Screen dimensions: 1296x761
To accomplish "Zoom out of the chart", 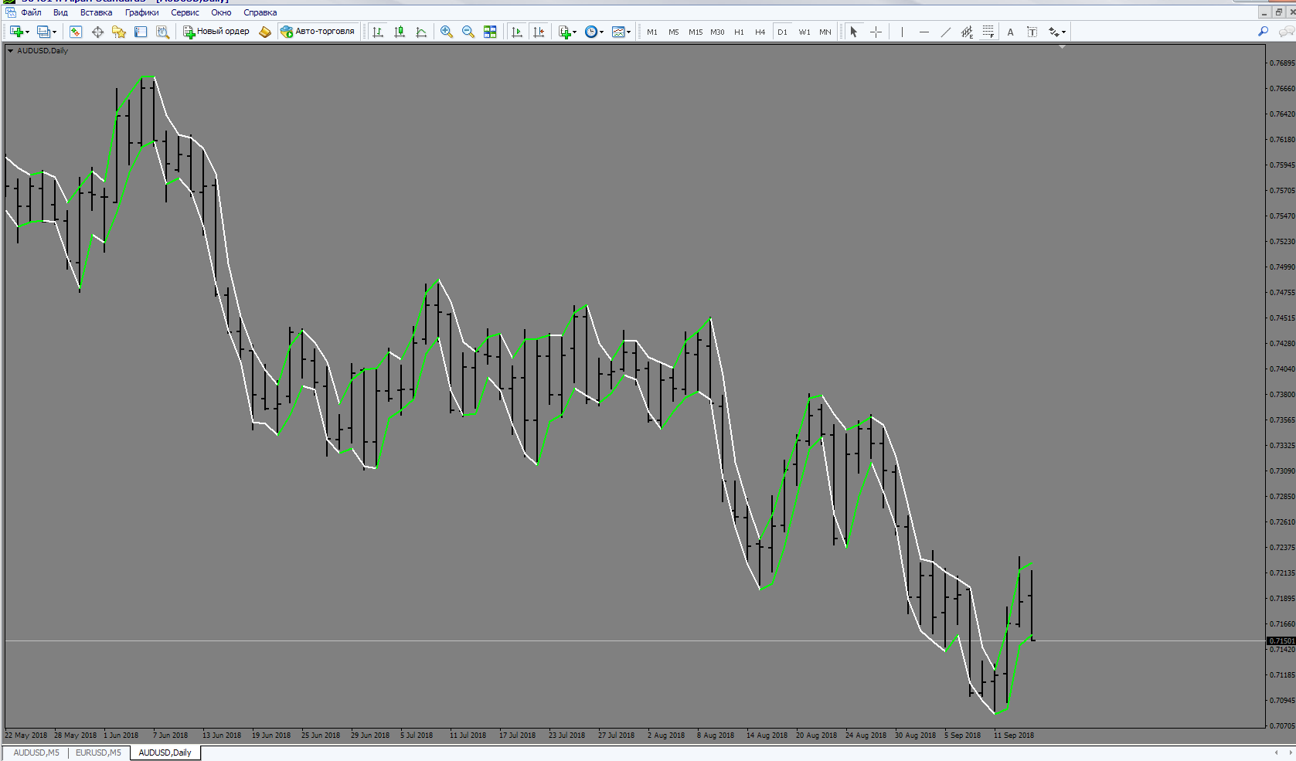I will tap(468, 32).
